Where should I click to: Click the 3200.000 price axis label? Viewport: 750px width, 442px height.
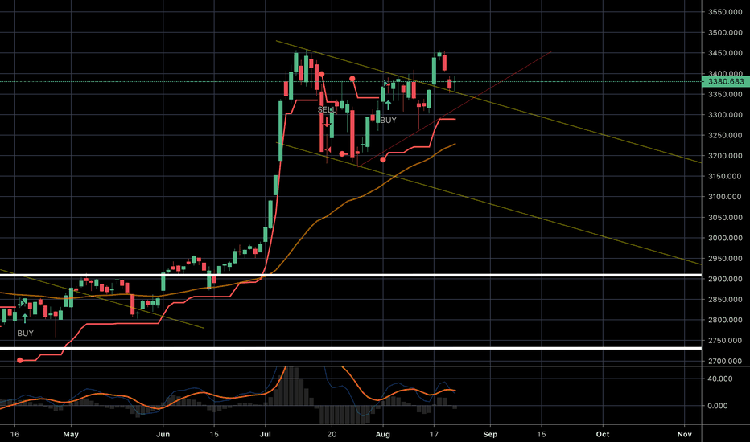coord(725,156)
